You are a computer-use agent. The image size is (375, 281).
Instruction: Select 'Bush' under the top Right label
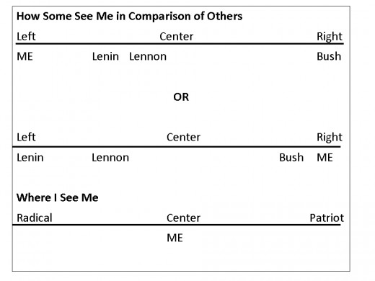click(329, 56)
